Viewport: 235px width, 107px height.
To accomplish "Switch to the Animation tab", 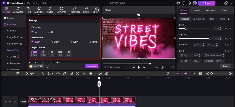I will [x=211, y=10].
